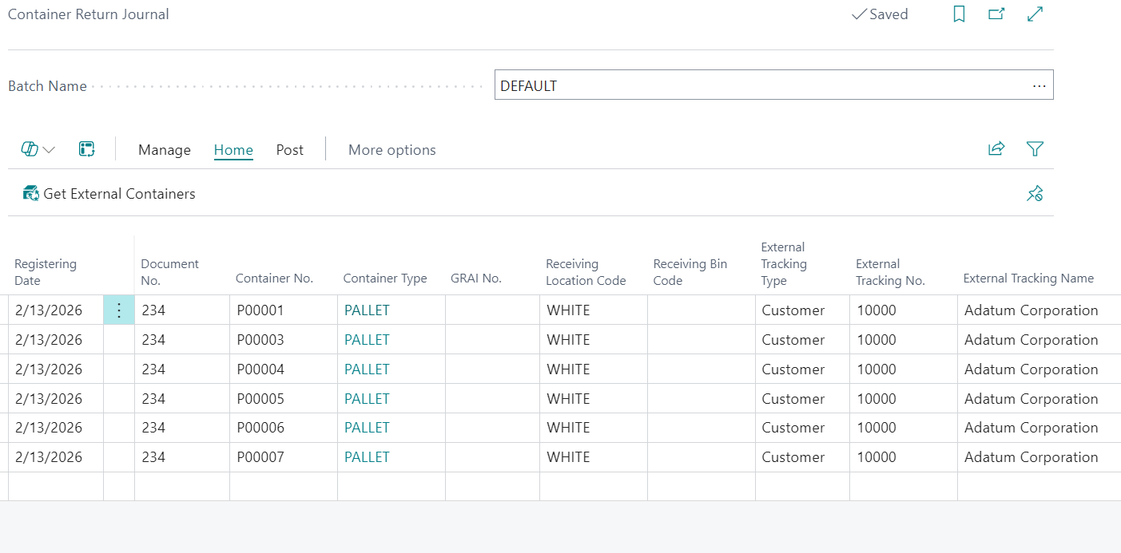Select the Home tab

click(x=233, y=150)
